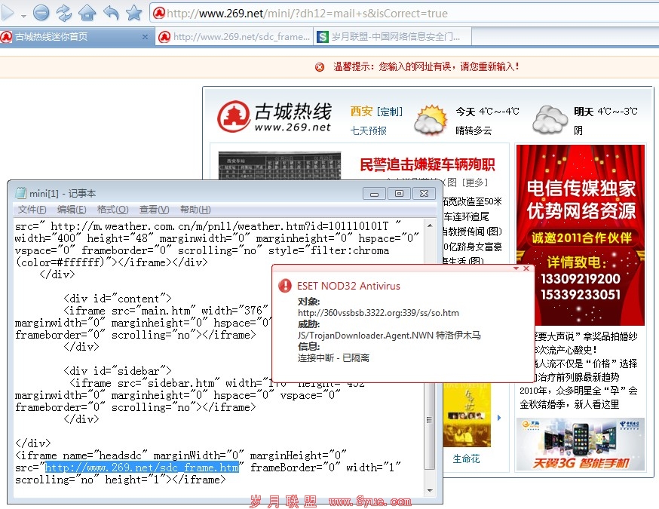The image size is (659, 509).
Task: Click the JS/TrojanDownloader.Agent.NWN threat name
Action: click(x=389, y=336)
